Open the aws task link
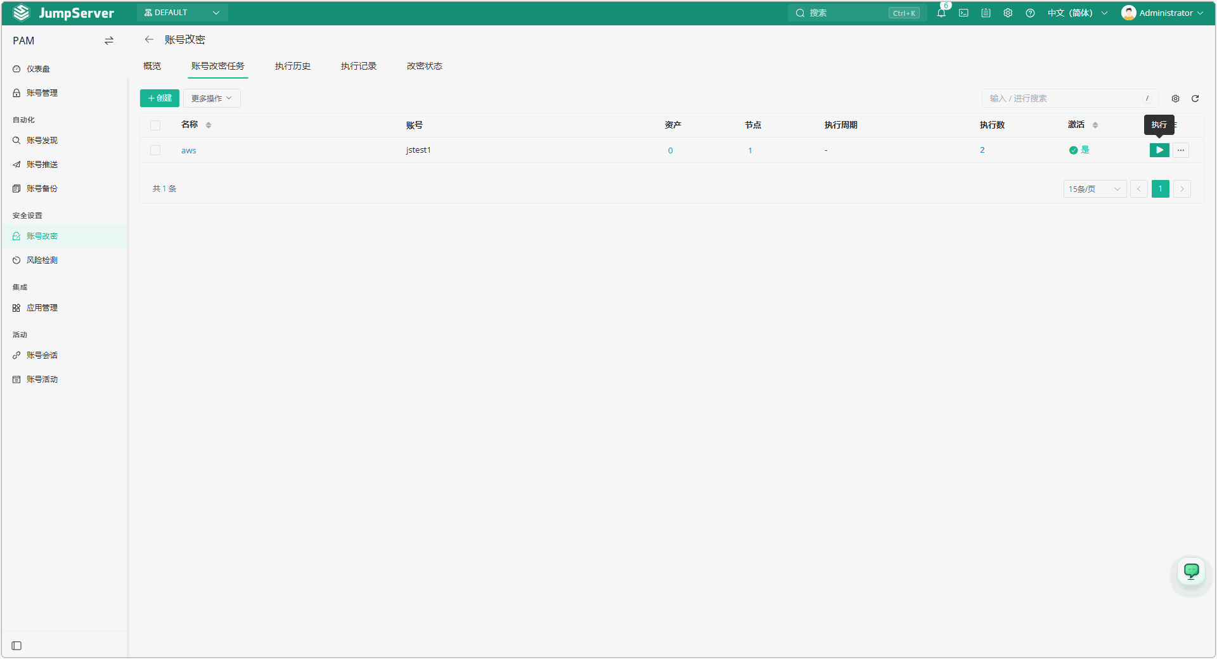The height and width of the screenshot is (659, 1217). [189, 150]
